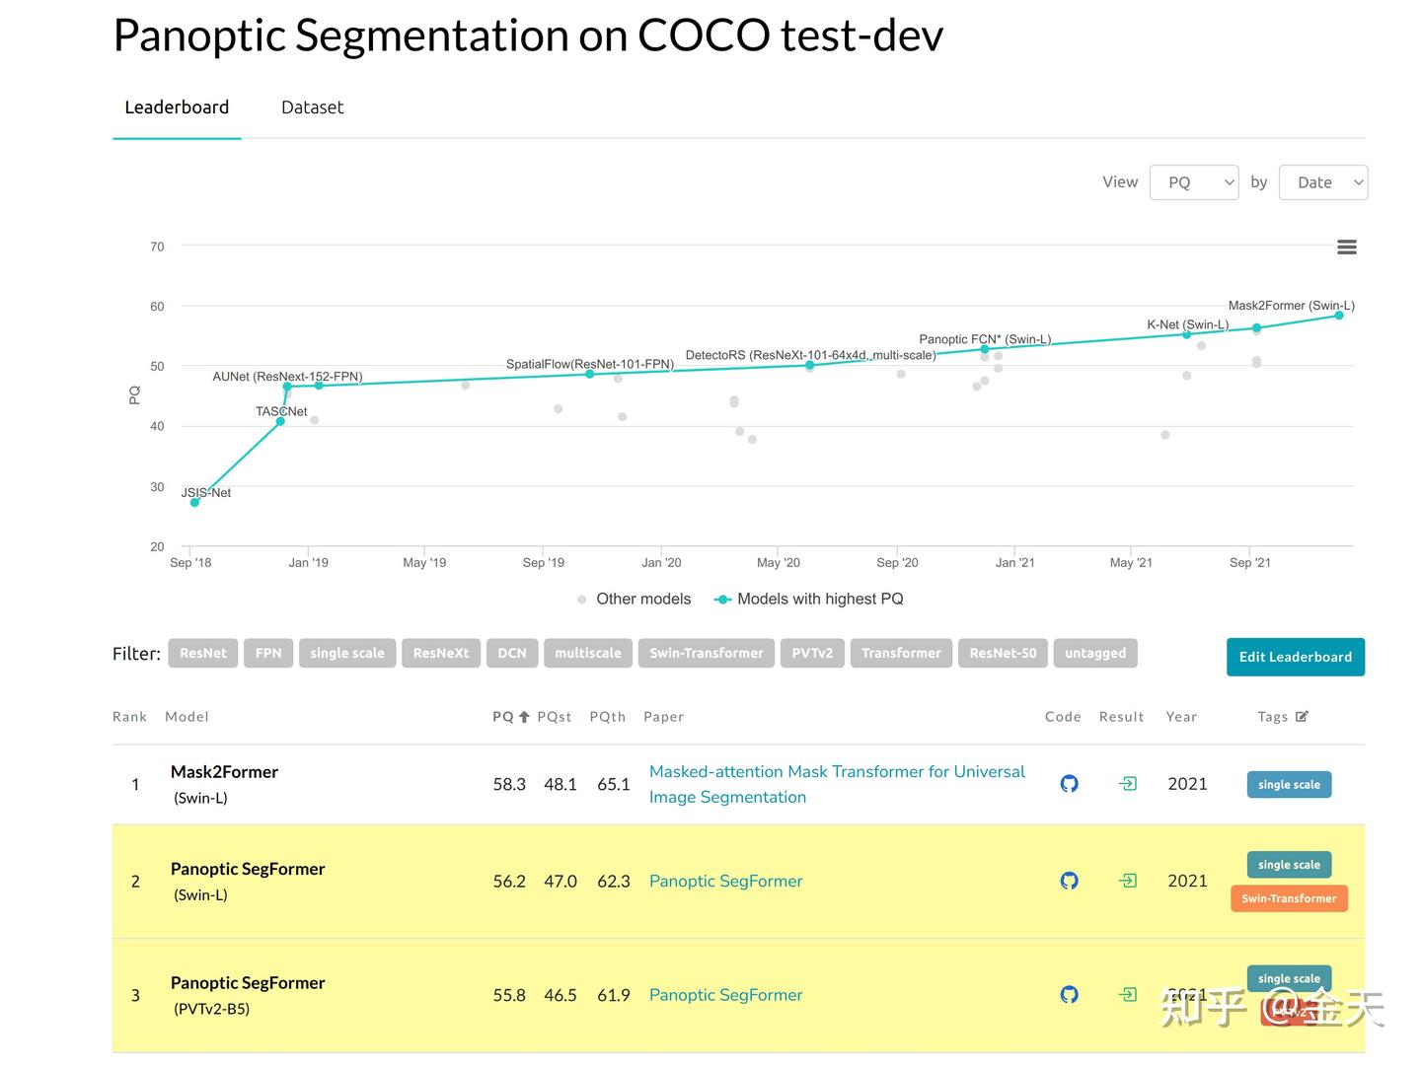Open the View metric dropdown showing PQ
The width and height of the screenshot is (1421, 1066).
[x=1194, y=181]
